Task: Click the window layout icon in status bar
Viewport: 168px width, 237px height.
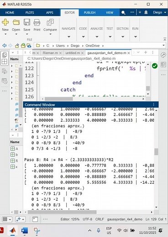Action: tap(35, 219)
